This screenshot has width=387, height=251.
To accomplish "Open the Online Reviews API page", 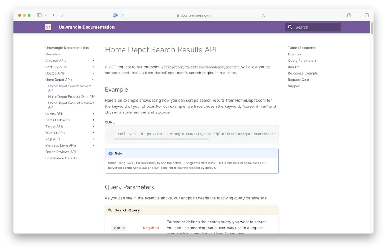I will click(x=60, y=152).
